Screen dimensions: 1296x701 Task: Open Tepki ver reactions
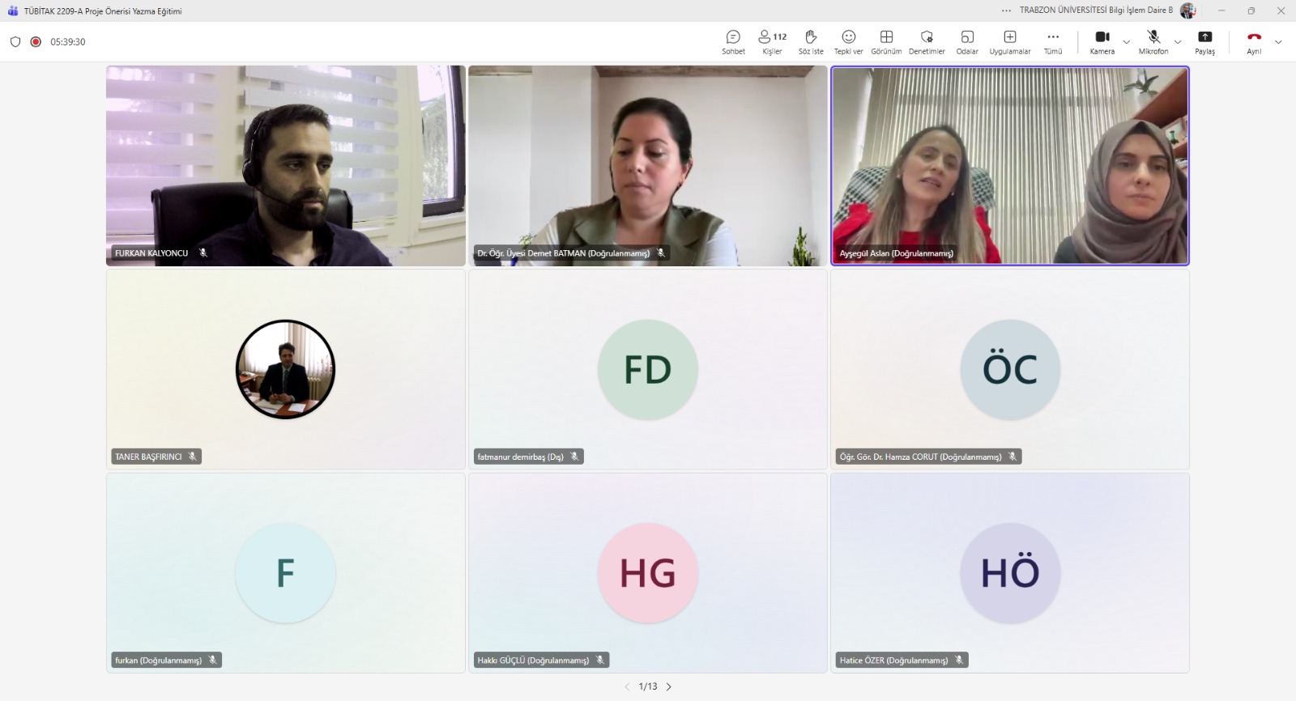[848, 41]
